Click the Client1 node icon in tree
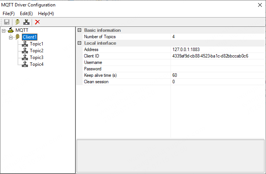This screenshot has width=266, height=174. [x=17, y=37]
